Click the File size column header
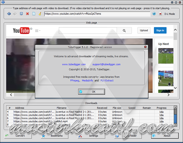183x143 pixels. click(117, 108)
